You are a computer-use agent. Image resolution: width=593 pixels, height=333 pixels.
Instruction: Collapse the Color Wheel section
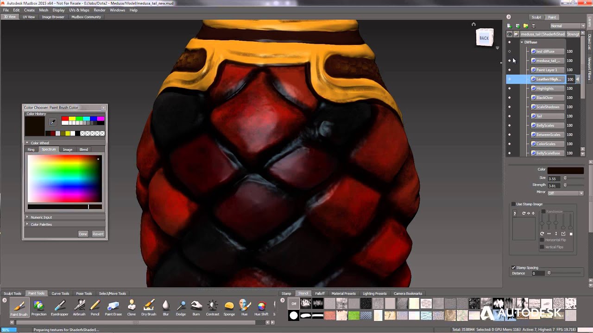(x=27, y=143)
